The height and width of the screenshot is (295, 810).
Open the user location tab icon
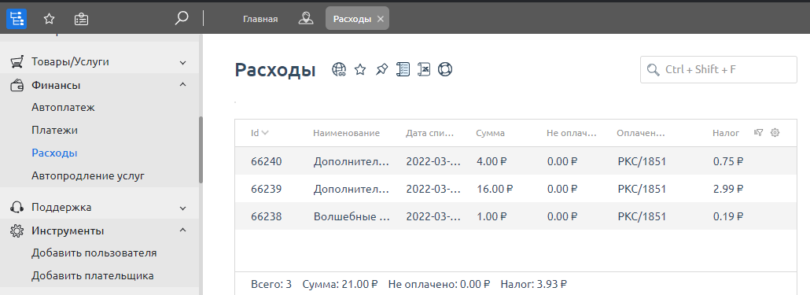pyautogui.click(x=306, y=19)
